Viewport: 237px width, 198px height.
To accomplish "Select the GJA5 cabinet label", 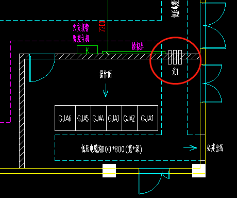I will (83, 119).
